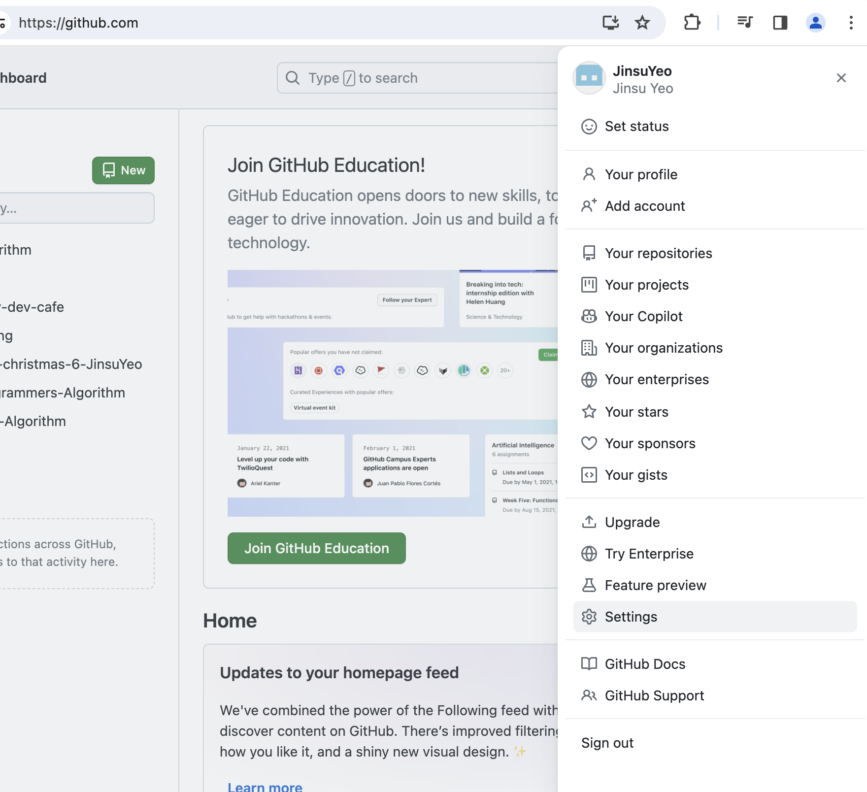Open Your enterprises menu entry
867x792 pixels.
point(715,380)
